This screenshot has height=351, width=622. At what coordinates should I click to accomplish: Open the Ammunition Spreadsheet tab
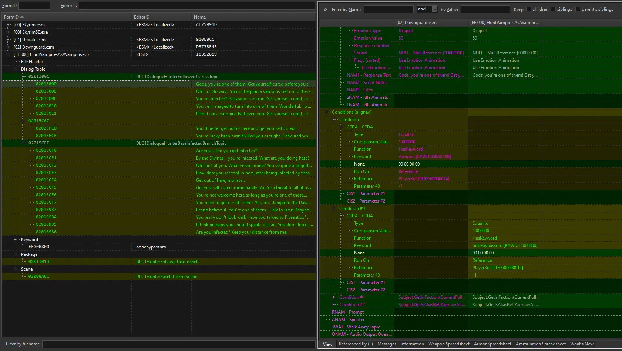pyautogui.click(x=541, y=344)
